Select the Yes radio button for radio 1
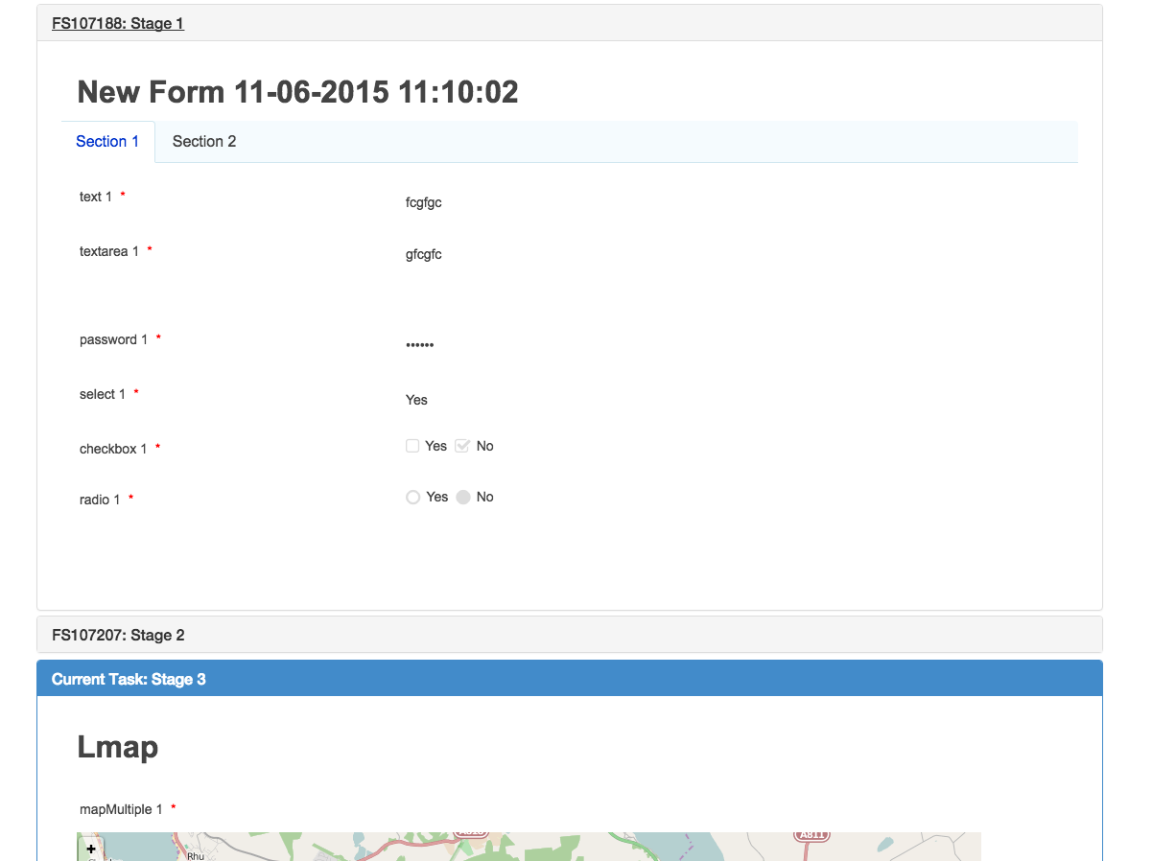 pyautogui.click(x=412, y=497)
